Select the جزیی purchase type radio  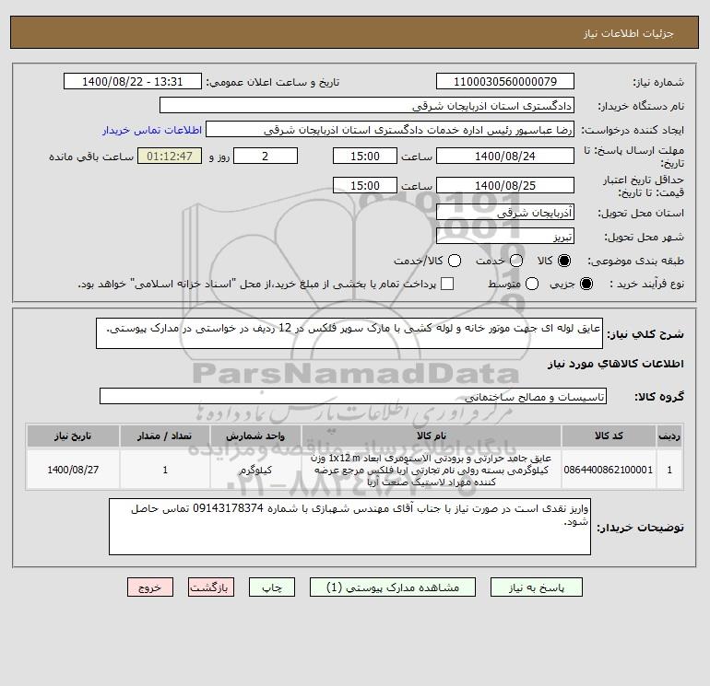(x=586, y=284)
